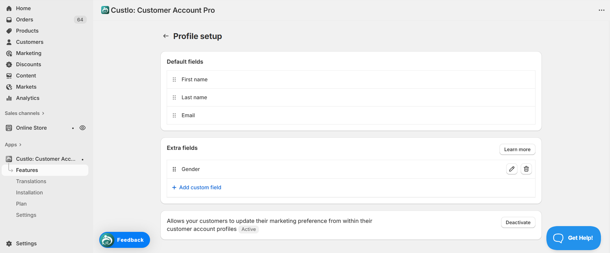This screenshot has height=253, width=610.
Task: Open the Get Help! chat widget
Action: [573, 238]
